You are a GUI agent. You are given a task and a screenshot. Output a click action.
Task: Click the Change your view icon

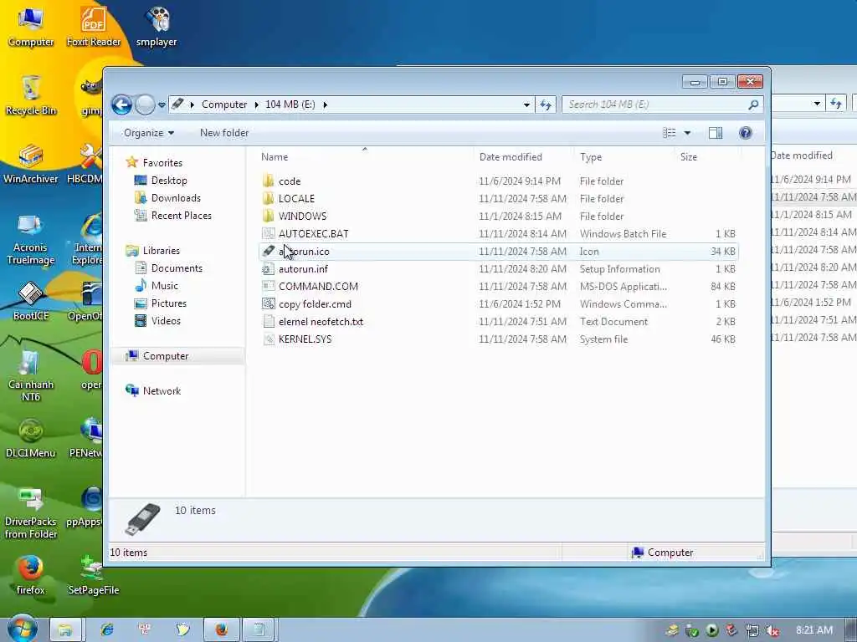[x=670, y=133]
